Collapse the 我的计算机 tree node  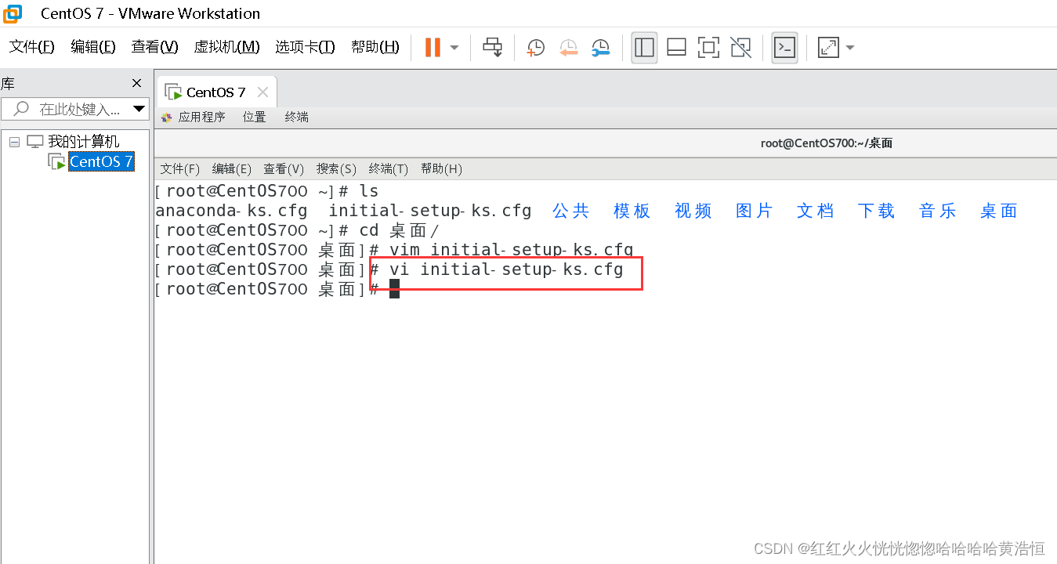pyautogui.click(x=14, y=142)
